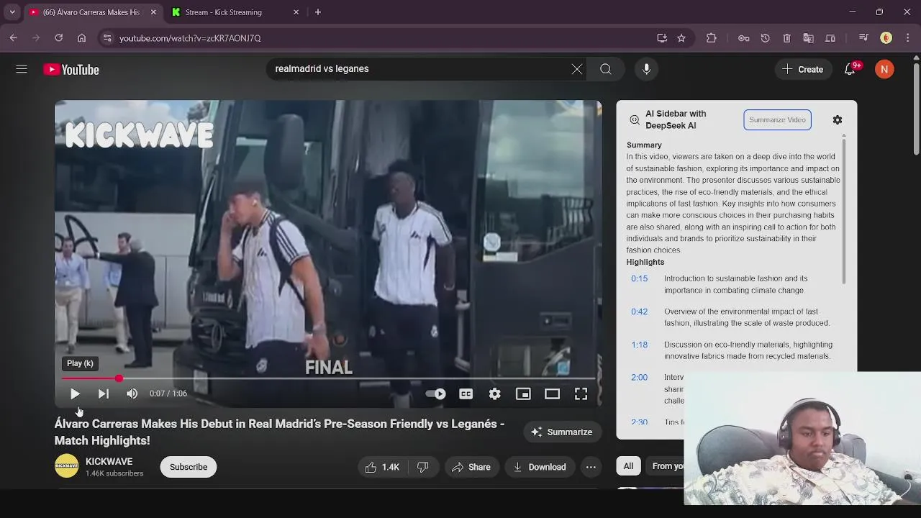
Task: Click the install app icon
Action: pyautogui.click(x=662, y=38)
